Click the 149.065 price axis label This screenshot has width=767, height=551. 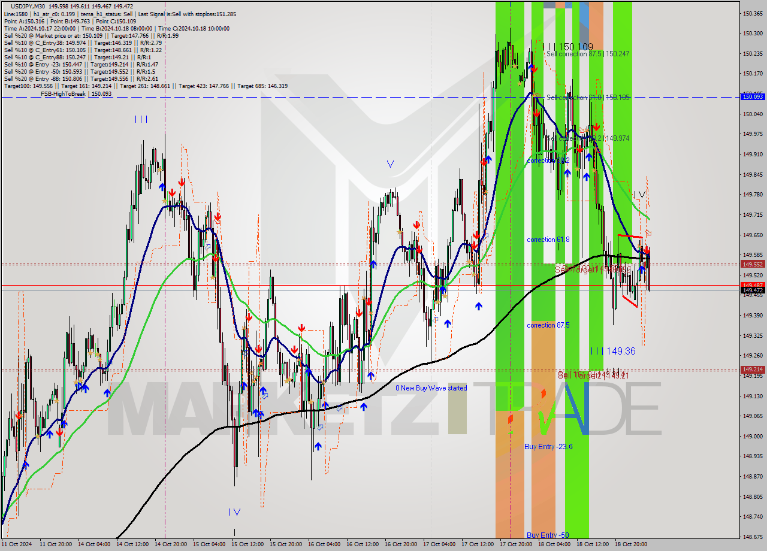(753, 416)
